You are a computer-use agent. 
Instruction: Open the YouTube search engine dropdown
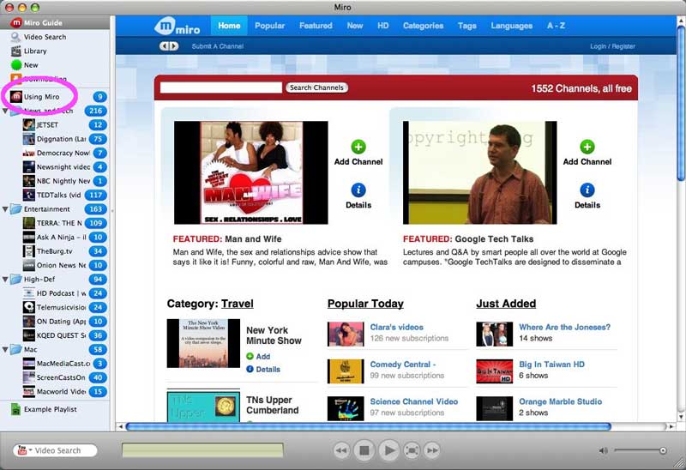click(24, 450)
